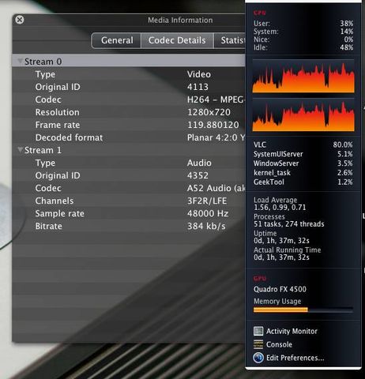Select the GeekTool process row
This screenshot has width=365, height=379.
(x=303, y=182)
